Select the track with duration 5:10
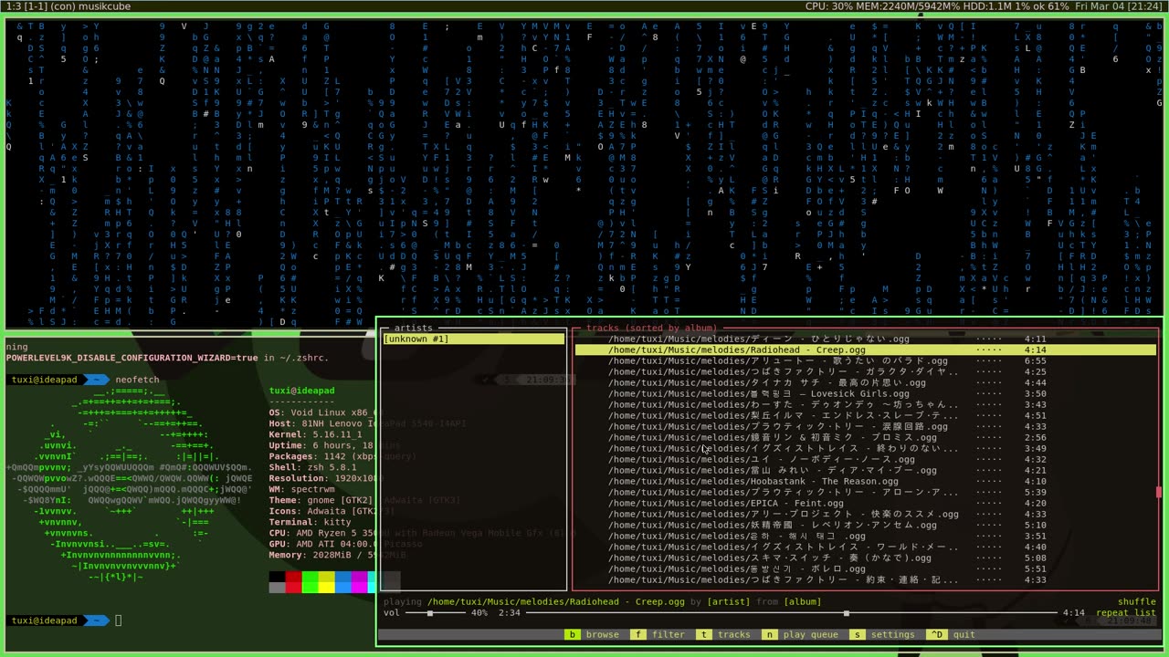The height and width of the screenshot is (657, 1169). [866, 526]
